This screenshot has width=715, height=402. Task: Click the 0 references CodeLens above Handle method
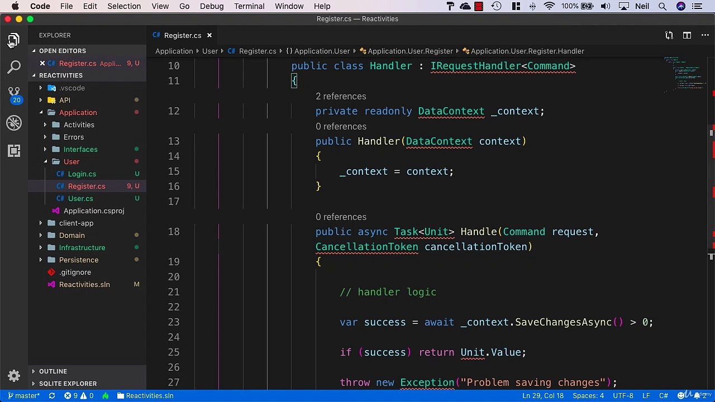coord(341,217)
